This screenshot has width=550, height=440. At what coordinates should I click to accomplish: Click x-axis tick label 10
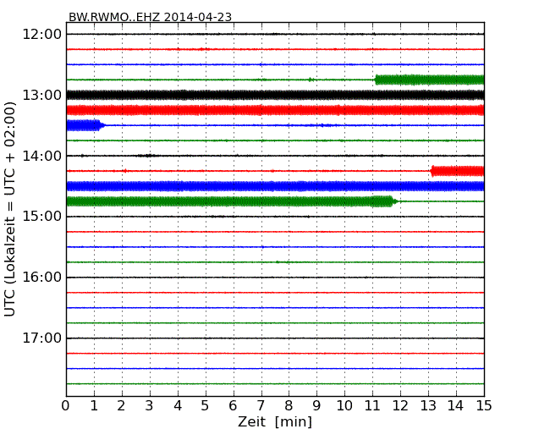(344, 406)
